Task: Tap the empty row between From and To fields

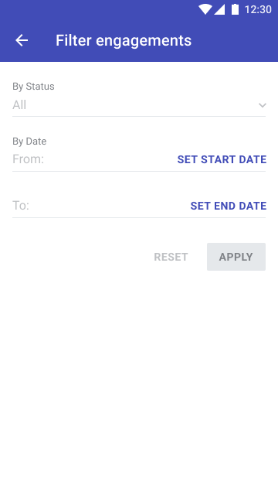Action: pos(139,183)
